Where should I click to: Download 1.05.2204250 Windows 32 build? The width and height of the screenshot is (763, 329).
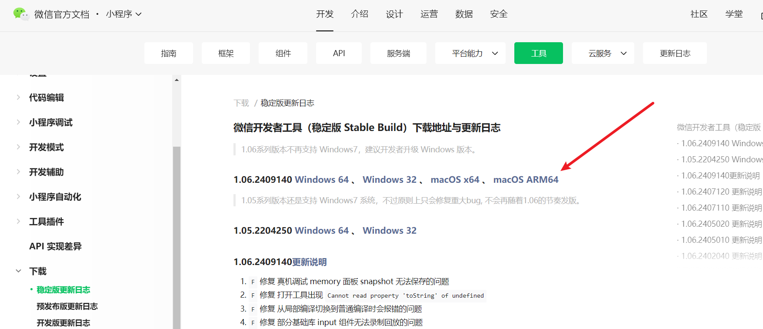pos(390,231)
